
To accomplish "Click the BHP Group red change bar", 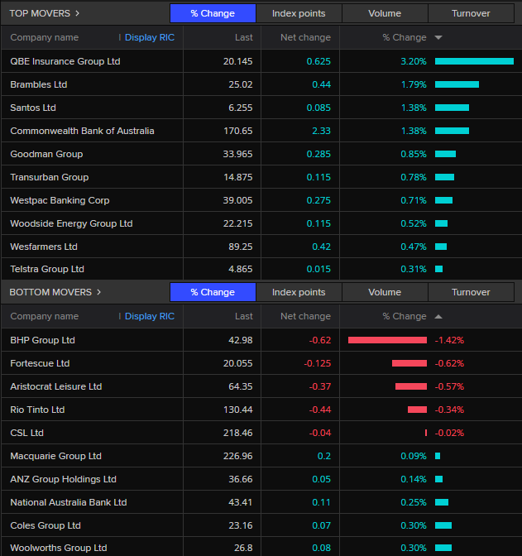I will tap(387, 340).
